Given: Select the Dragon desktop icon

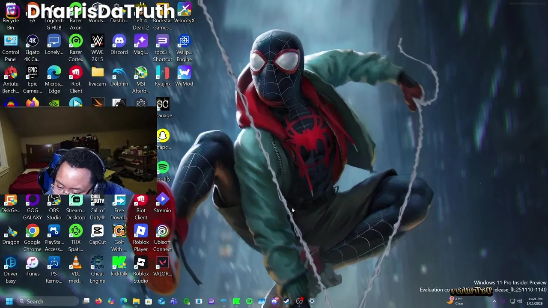Looking at the screenshot, I should pyautogui.click(x=11, y=235).
